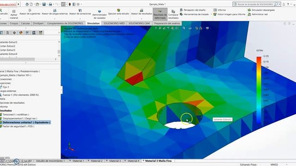This screenshot has width=296, height=166.
Task: Click the ESTRN color legend bar
Action: (x=259, y=90)
